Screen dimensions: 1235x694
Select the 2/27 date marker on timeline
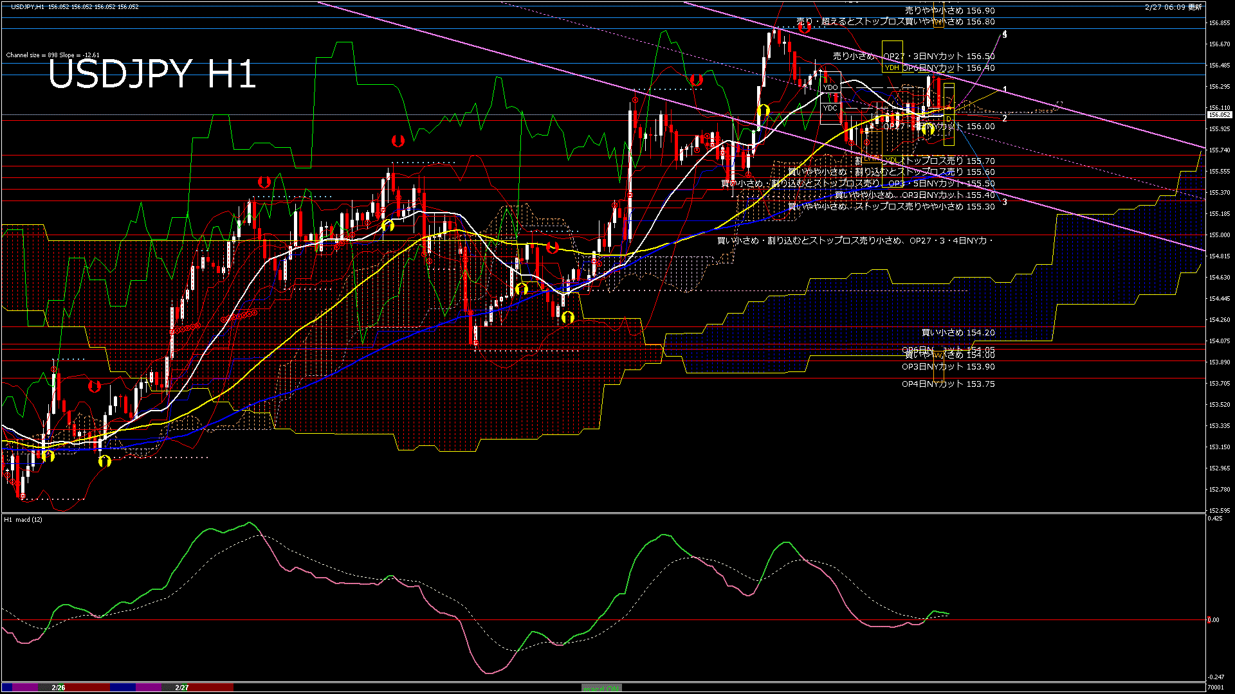coord(182,688)
